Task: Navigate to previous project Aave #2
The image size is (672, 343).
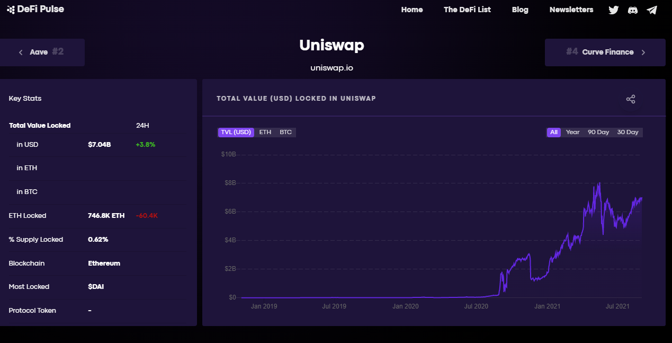Action: point(42,52)
